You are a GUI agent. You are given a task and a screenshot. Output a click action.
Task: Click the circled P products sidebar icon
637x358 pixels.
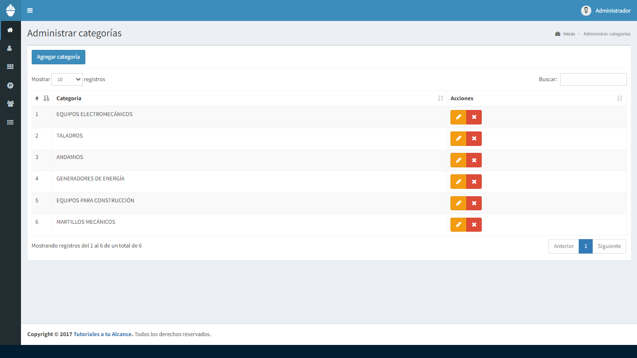tap(10, 85)
